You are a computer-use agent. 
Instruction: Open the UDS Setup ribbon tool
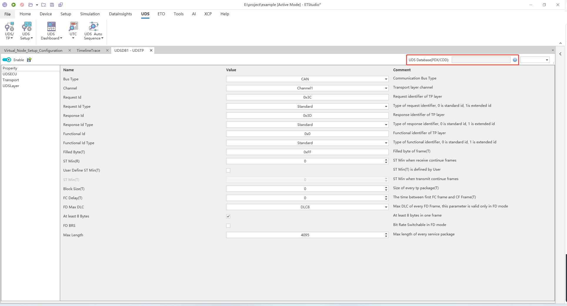(x=26, y=31)
